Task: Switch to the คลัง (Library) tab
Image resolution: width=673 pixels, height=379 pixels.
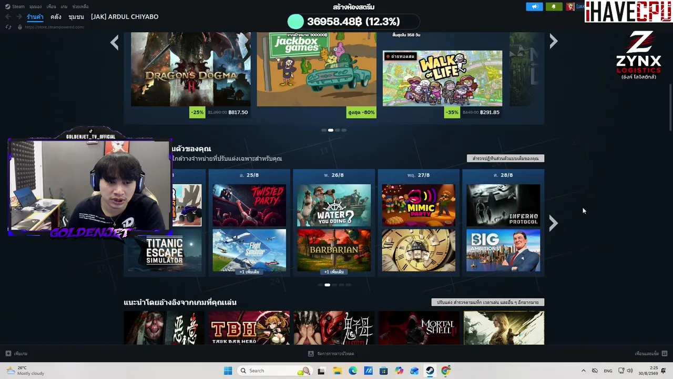Action: pyautogui.click(x=56, y=17)
